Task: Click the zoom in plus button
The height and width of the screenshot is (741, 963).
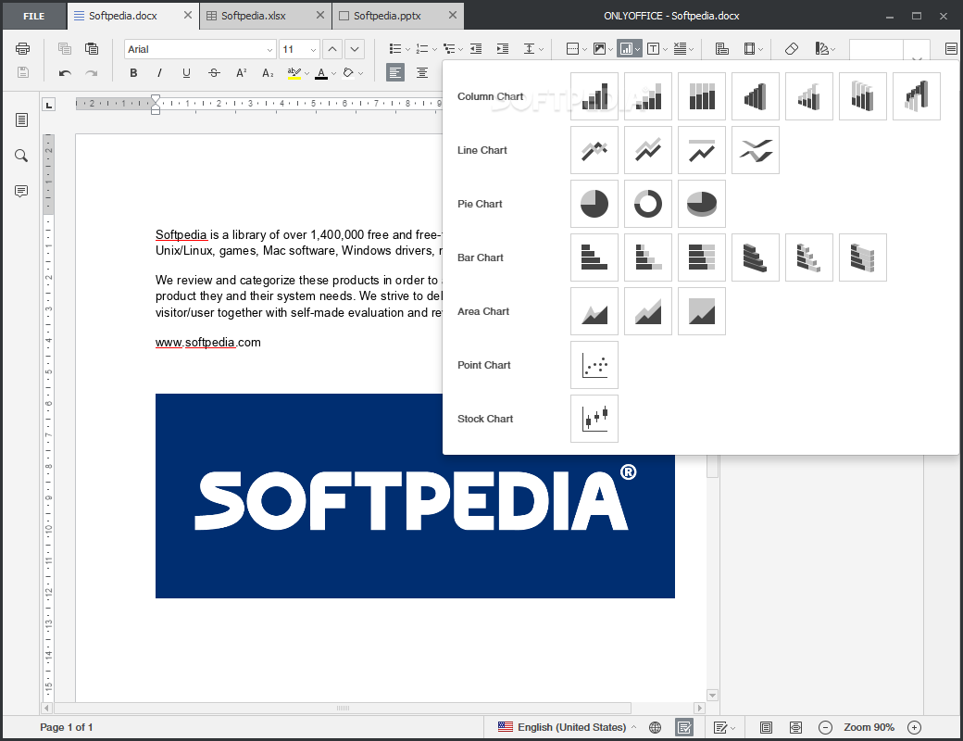Action: (x=915, y=727)
